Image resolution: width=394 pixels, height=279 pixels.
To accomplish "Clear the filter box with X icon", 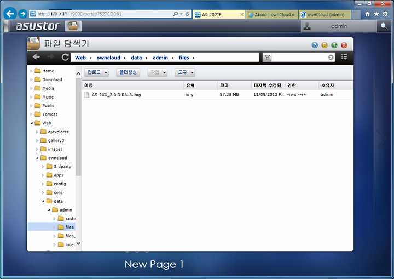I will pos(331,58).
